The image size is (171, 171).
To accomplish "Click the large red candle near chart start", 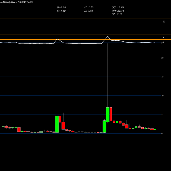I will click(19, 130).
